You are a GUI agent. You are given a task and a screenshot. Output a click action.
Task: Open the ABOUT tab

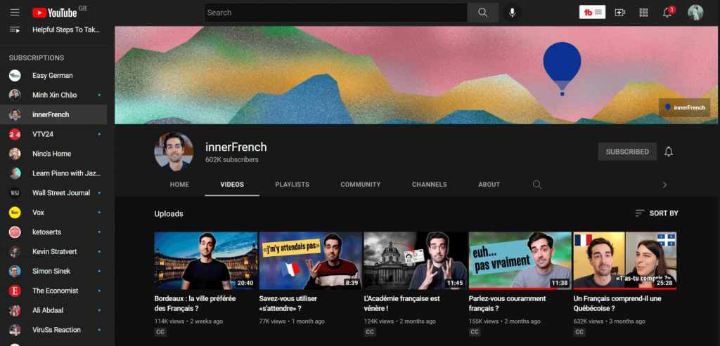(x=489, y=185)
